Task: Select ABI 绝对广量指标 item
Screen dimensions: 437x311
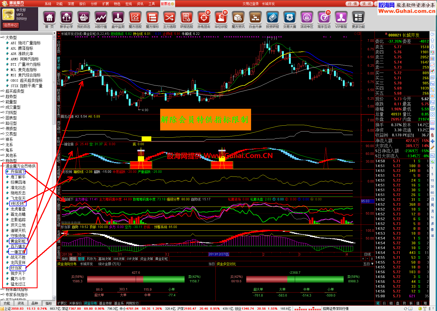Action: [25, 43]
